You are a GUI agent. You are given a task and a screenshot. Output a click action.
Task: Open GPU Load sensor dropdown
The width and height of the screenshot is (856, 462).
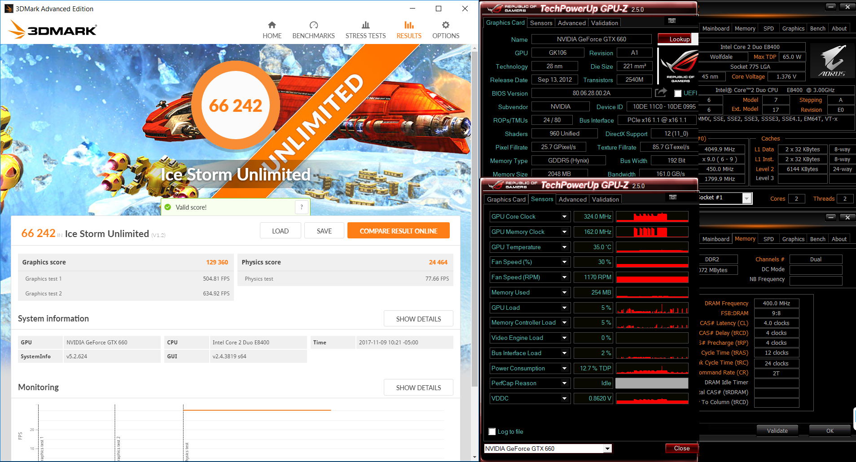[565, 308]
